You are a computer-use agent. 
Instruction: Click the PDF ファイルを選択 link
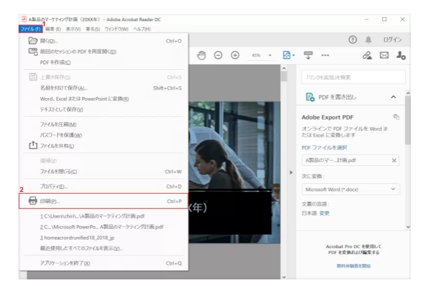325,147
